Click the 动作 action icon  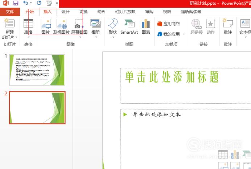pyautogui.click(x=210, y=24)
